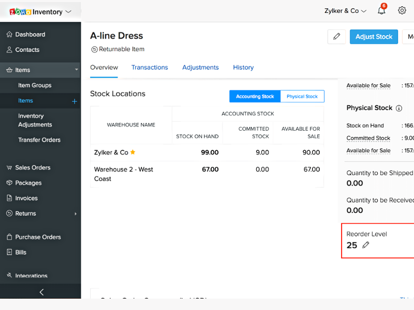414x310 pixels.
Task: Collapse sidebar with left chevron
Action: (x=41, y=292)
